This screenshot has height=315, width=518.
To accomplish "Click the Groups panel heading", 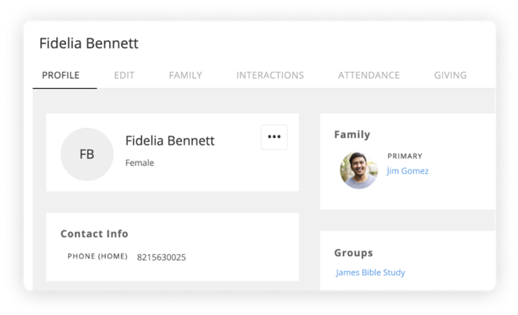I will click(x=354, y=253).
